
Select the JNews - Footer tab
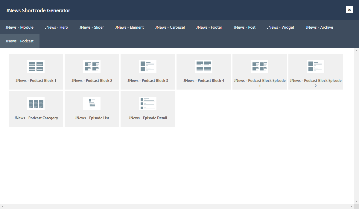pos(209,27)
